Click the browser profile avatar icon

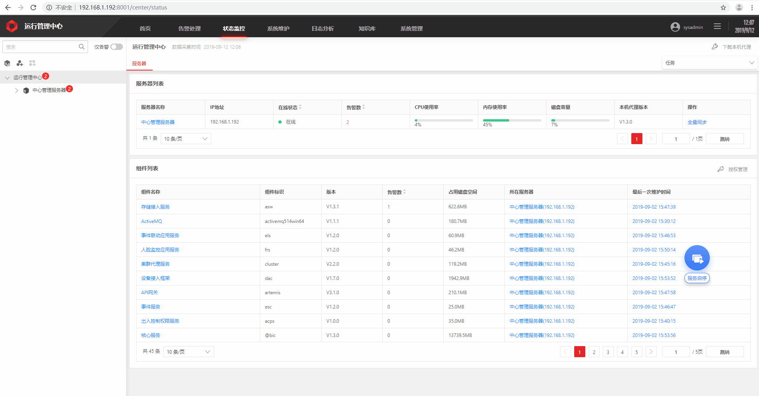739,8
